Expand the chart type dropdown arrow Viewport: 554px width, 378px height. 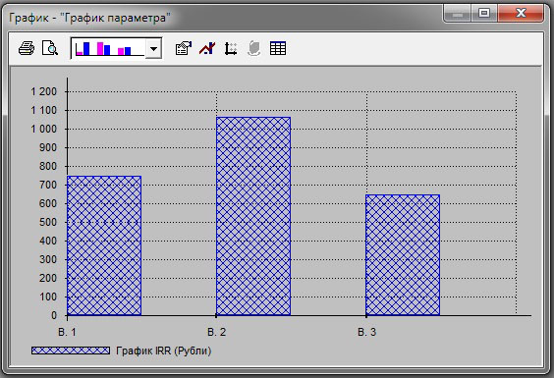point(153,48)
